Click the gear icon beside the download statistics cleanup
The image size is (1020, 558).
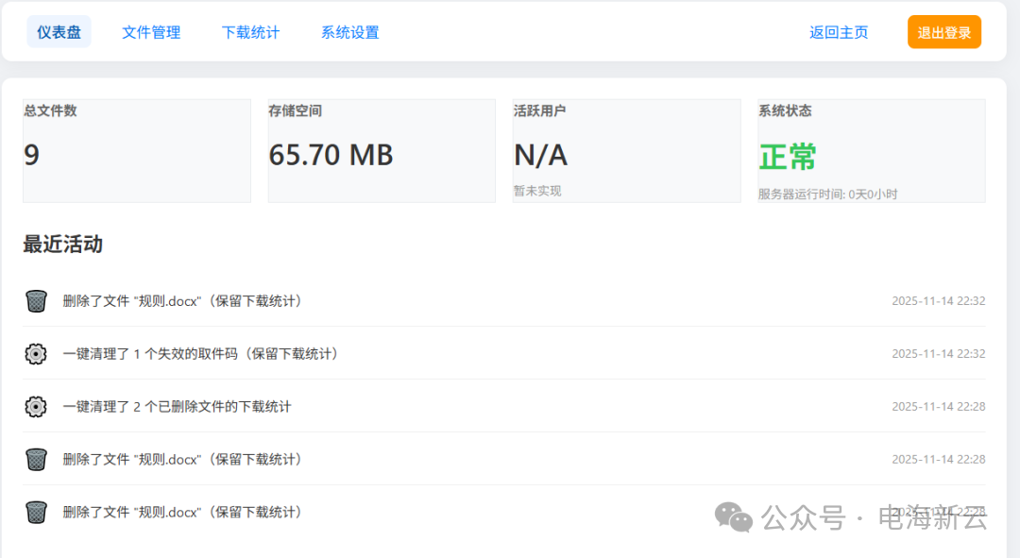[x=36, y=407]
